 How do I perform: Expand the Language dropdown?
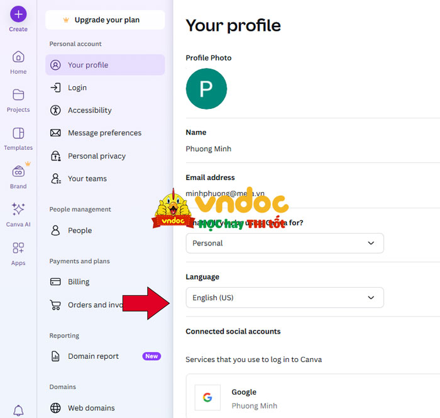[x=284, y=298]
